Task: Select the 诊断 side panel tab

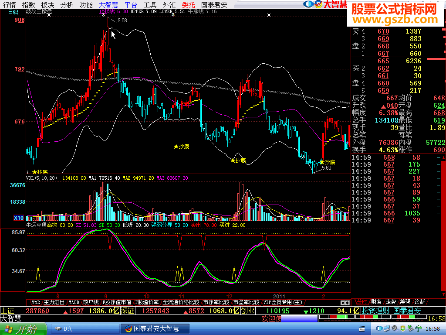Action: 419,302
